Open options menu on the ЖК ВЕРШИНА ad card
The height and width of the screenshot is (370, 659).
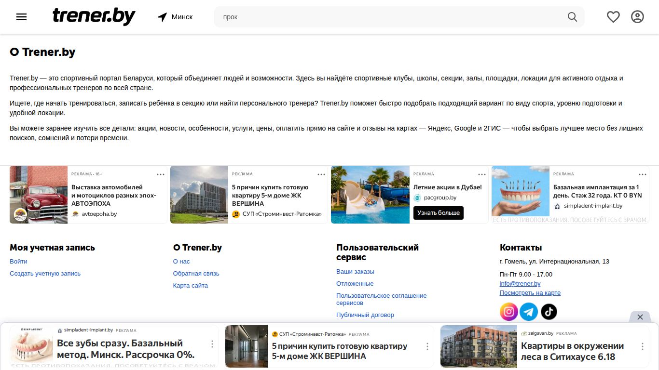pyautogui.click(x=321, y=174)
